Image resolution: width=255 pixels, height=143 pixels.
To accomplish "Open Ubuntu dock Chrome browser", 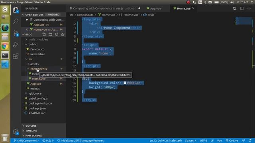I will click(5, 46).
